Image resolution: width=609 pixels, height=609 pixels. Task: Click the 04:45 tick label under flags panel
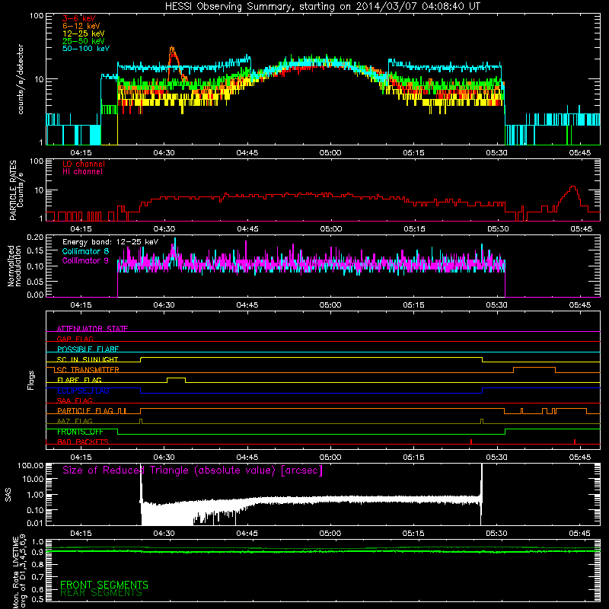tap(247, 458)
